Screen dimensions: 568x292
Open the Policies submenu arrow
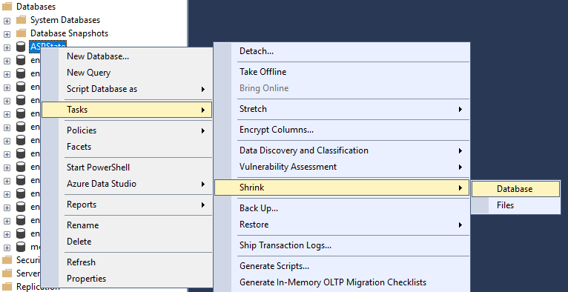(x=203, y=130)
